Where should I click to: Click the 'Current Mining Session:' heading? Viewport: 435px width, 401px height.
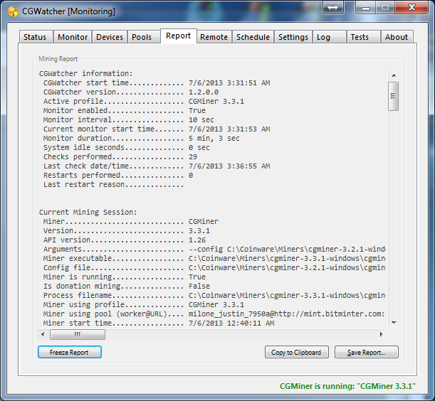point(88,213)
